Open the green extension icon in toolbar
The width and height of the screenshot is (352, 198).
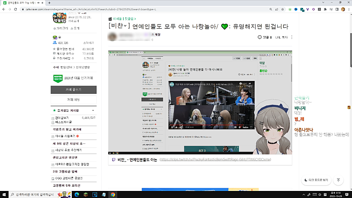(290, 9)
